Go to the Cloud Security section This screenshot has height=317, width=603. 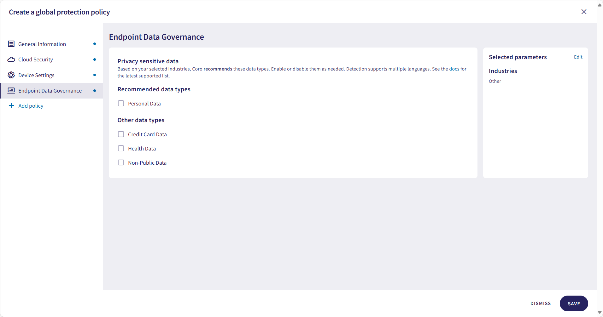point(36,59)
